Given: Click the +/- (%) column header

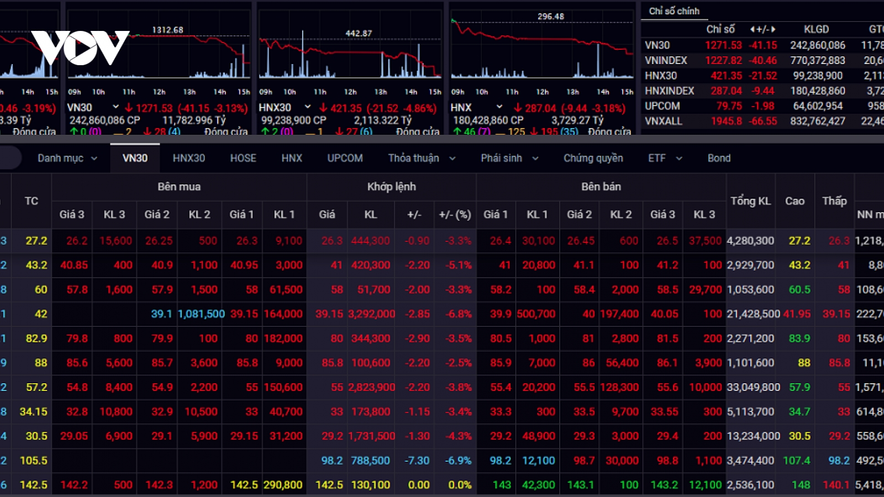Looking at the screenshot, I should pos(455,214).
